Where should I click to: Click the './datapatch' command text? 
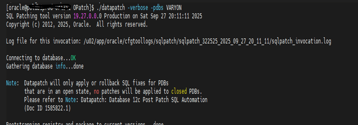[111, 8]
